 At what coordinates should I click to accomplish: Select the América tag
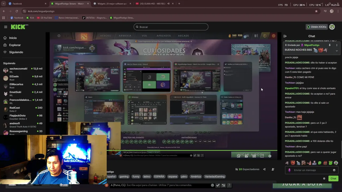point(196,177)
